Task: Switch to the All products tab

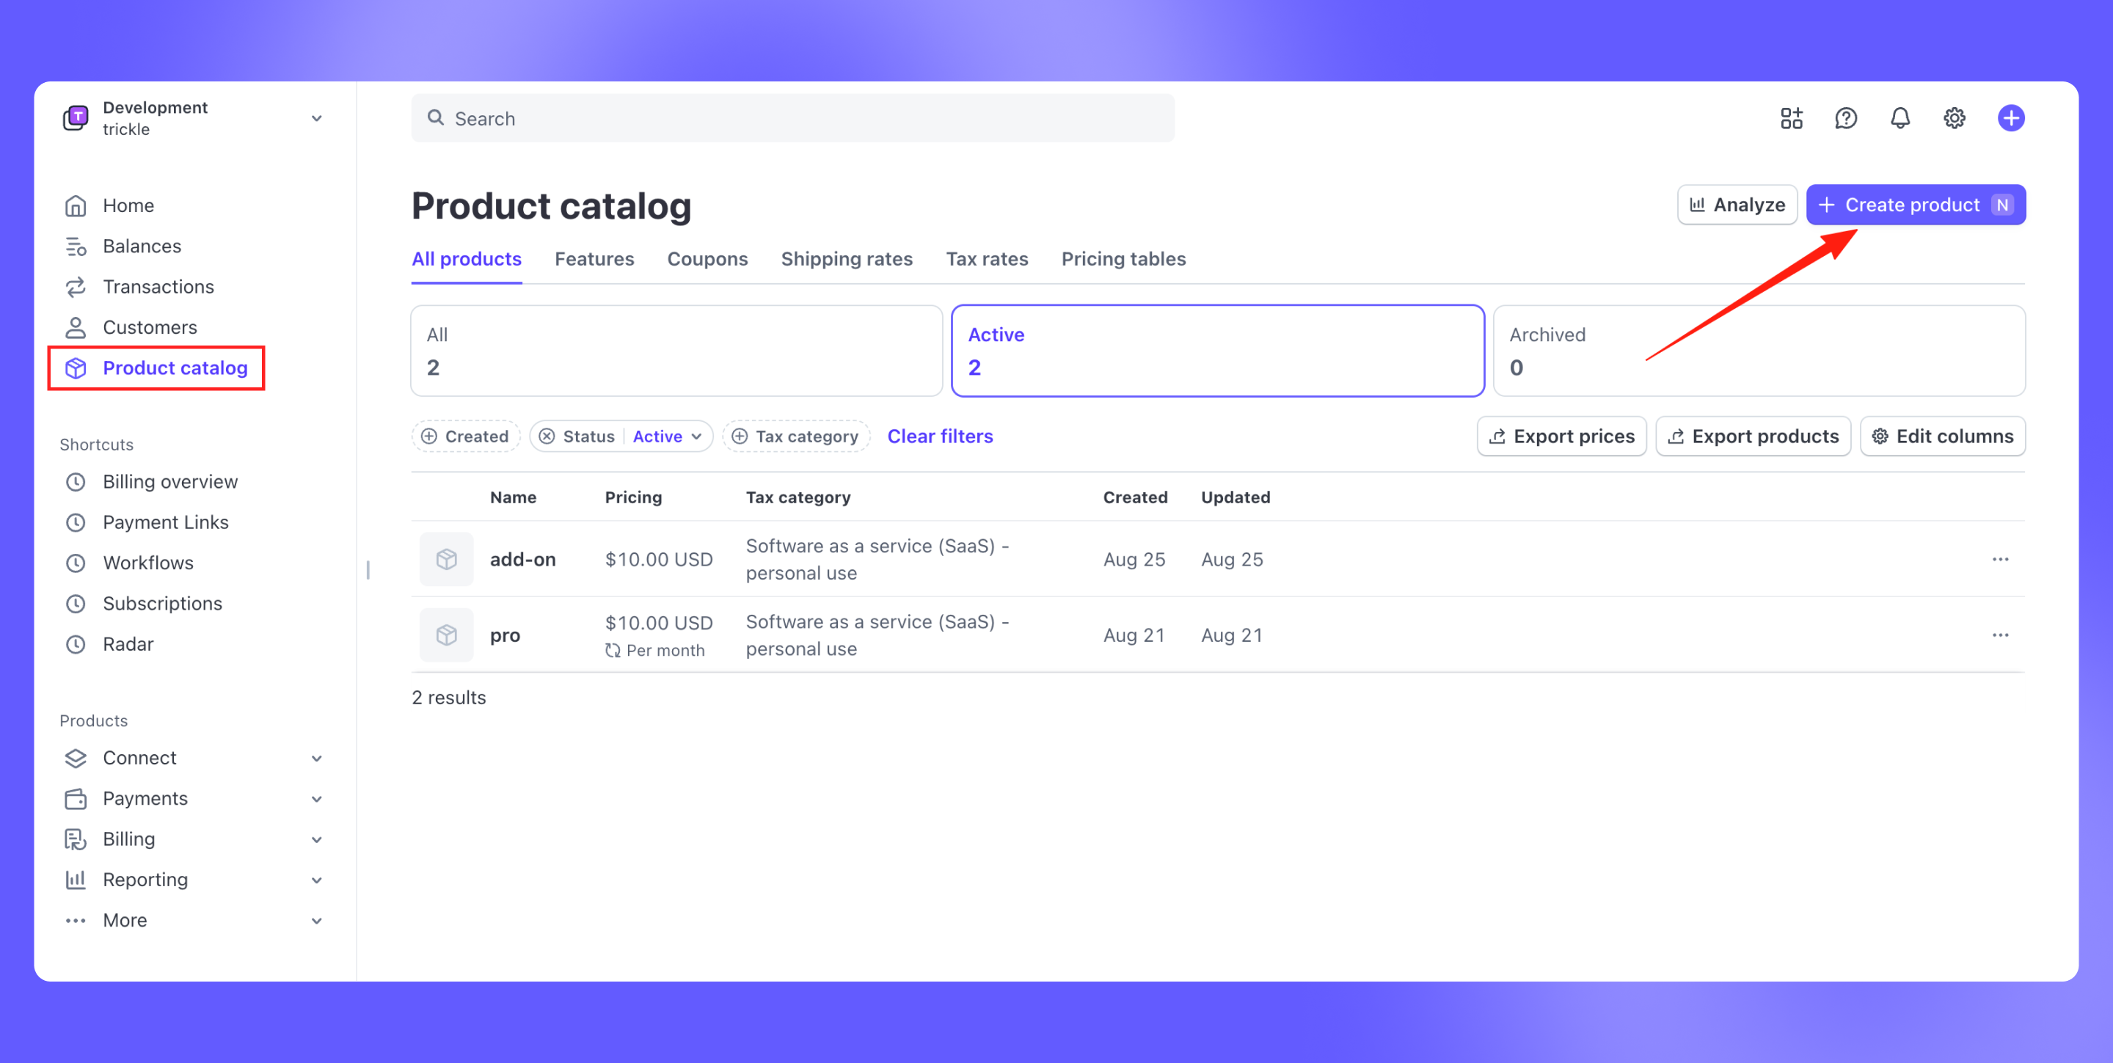Action: (x=466, y=259)
